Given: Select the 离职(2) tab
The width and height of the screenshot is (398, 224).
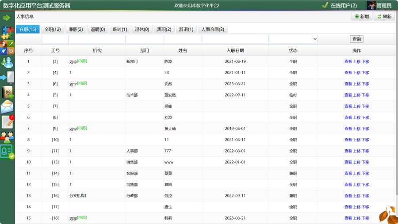Looking at the screenshot, I should click(164, 30).
